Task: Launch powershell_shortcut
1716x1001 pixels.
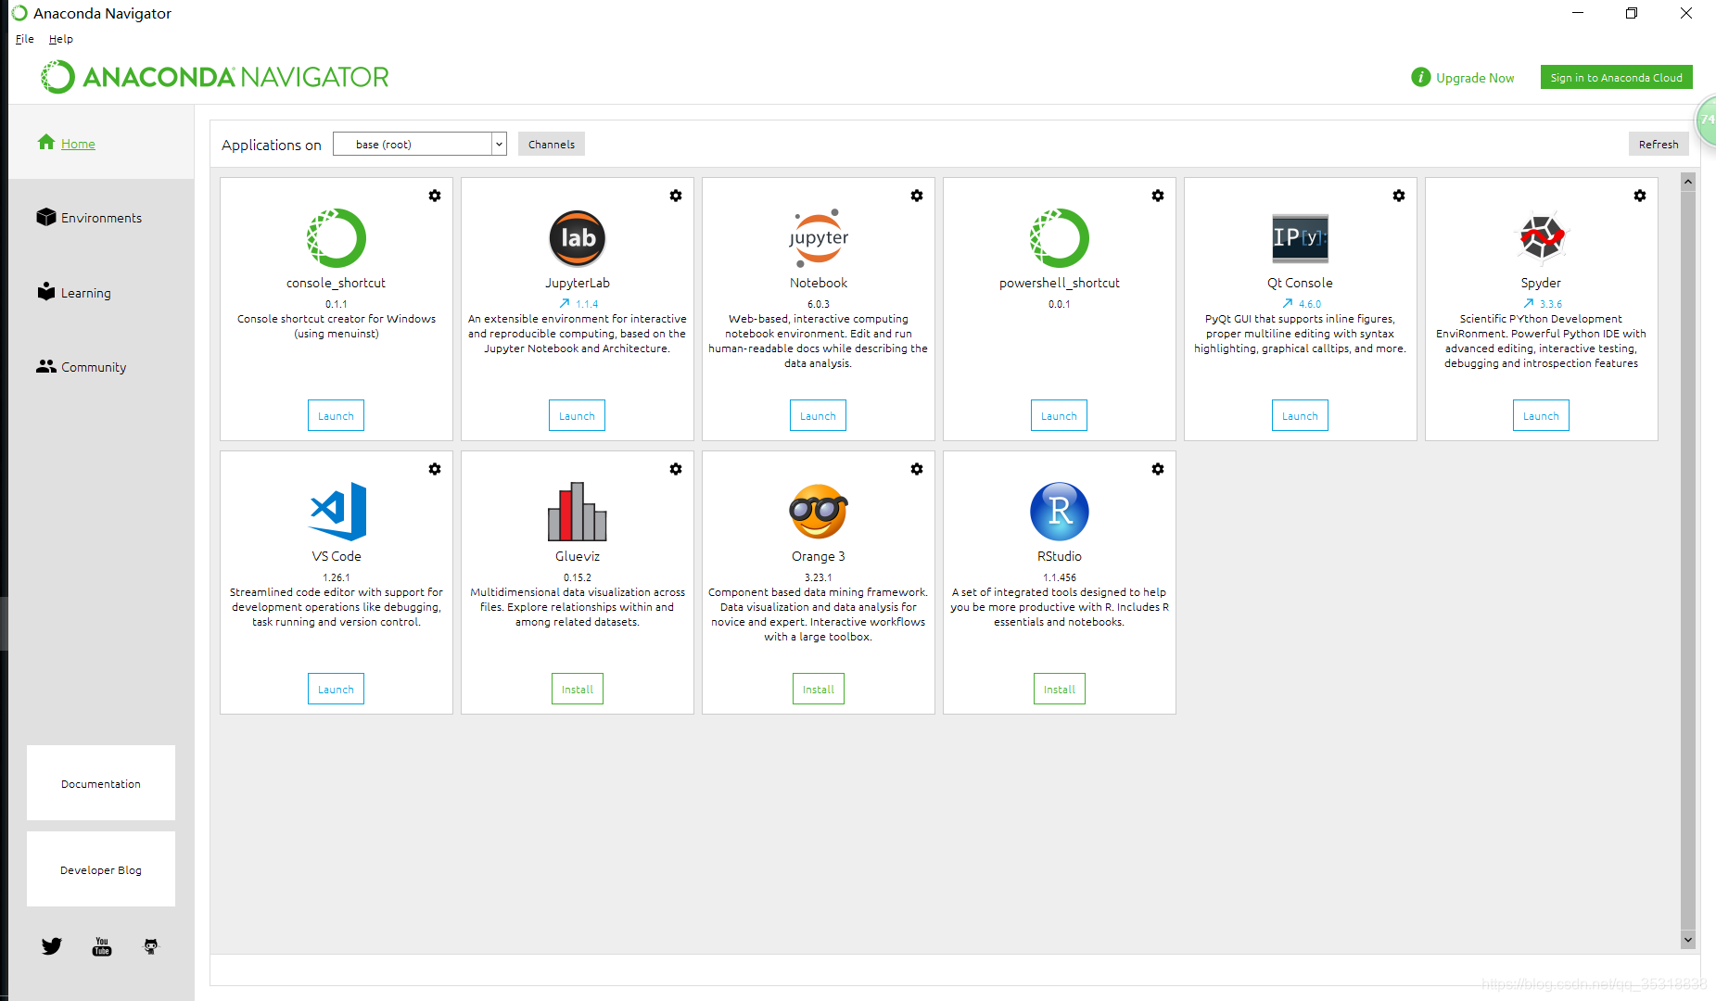Action: click(x=1059, y=416)
